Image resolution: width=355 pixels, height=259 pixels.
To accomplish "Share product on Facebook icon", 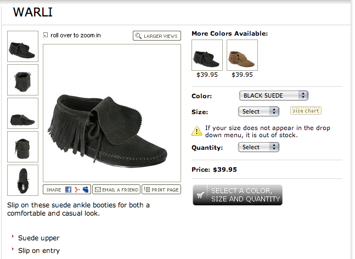I will 69,190.
